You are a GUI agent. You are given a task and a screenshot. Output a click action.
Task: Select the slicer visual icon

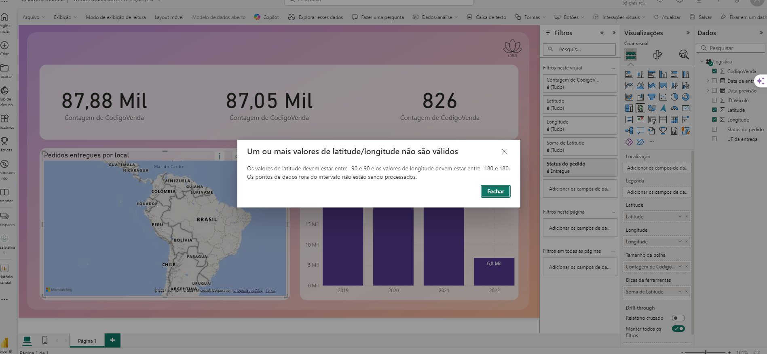pos(651,119)
